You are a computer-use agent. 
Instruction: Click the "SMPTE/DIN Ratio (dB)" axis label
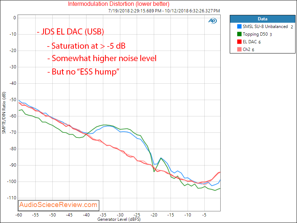coord(4,113)
